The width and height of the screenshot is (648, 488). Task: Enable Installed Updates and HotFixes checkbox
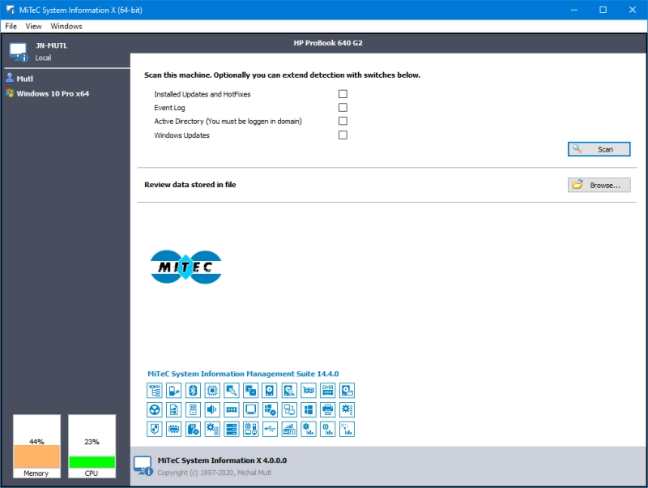[343, 94]
